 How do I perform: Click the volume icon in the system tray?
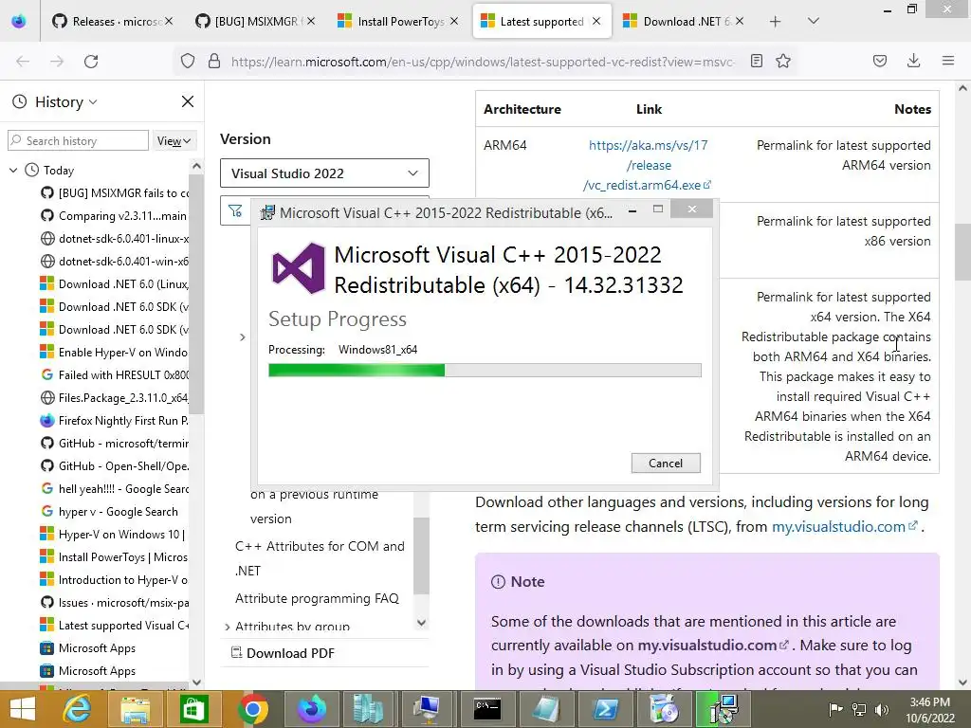coord(882,709)
